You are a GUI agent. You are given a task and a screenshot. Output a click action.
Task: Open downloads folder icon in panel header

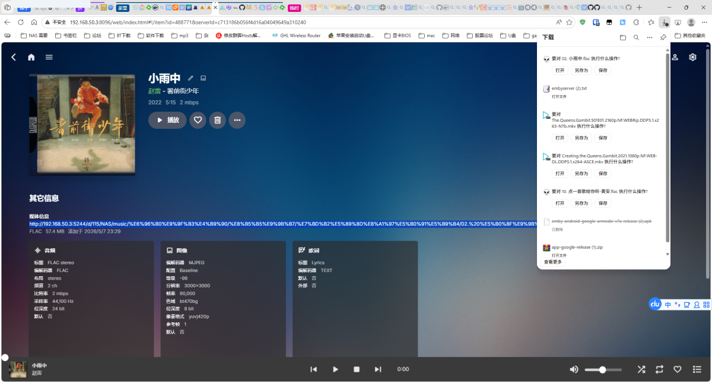622,37
